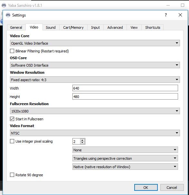
Task: Uncheck Start in Fullscreen
Action: [12, 119]
